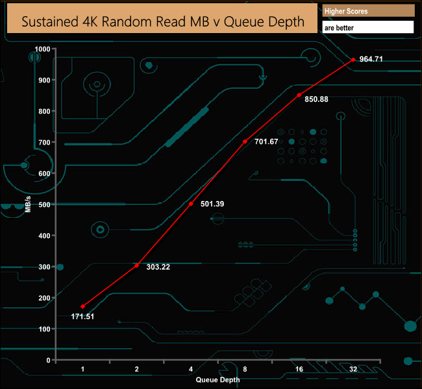
Task: Click the 303.22 value label
Action: point(158,267)
